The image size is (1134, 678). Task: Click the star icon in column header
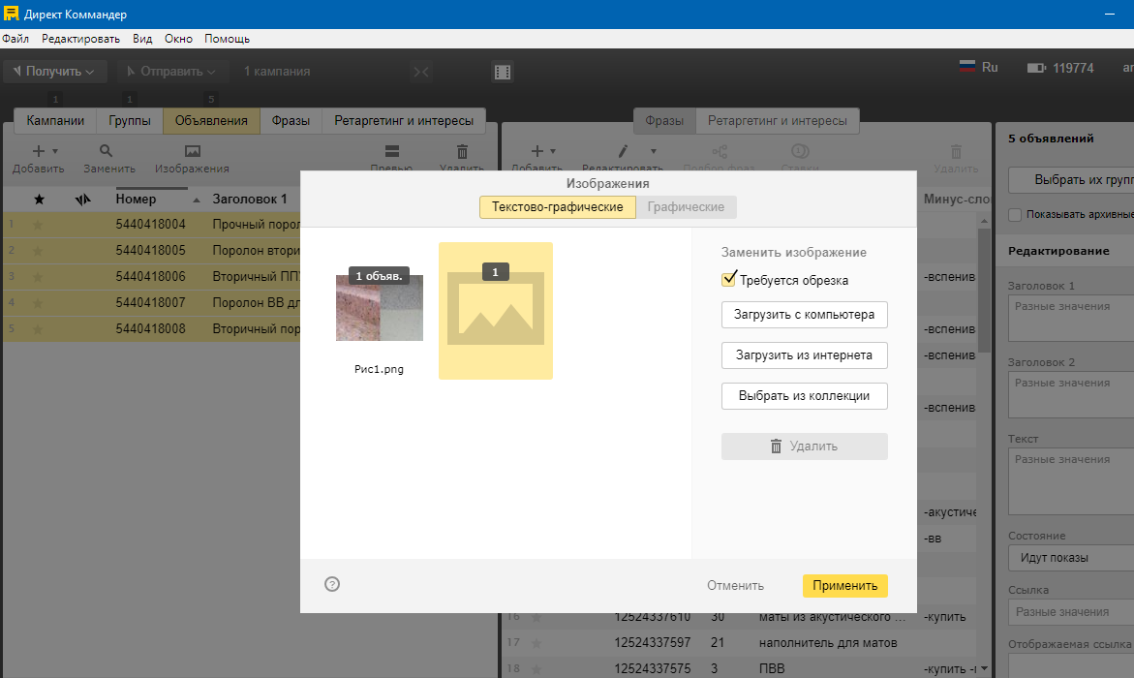pos(39,199)
